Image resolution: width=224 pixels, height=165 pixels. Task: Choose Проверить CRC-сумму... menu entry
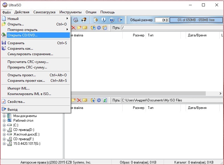click(35, 67)
